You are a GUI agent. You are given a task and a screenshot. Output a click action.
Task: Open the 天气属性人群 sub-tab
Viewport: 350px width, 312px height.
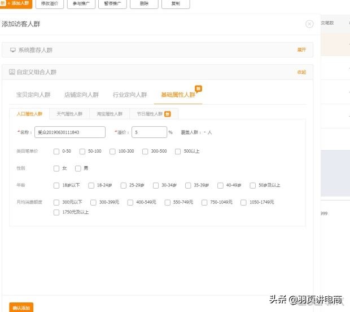tap(69, 114)
